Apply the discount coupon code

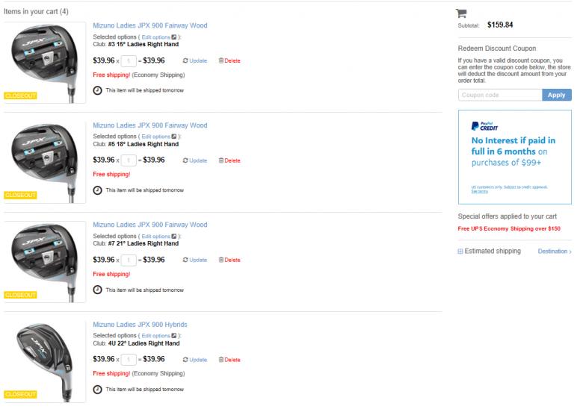[556, 95]
